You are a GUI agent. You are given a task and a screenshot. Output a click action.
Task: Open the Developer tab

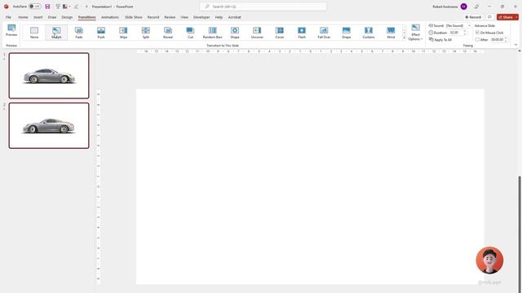click(201, 17)
